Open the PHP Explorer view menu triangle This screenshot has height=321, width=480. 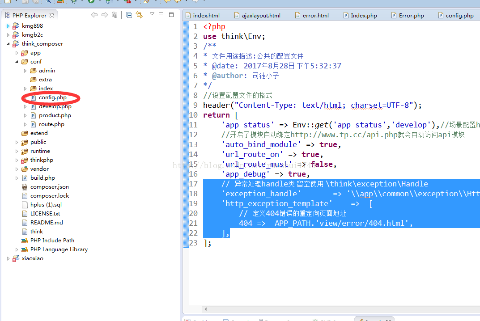pos(152,14)
